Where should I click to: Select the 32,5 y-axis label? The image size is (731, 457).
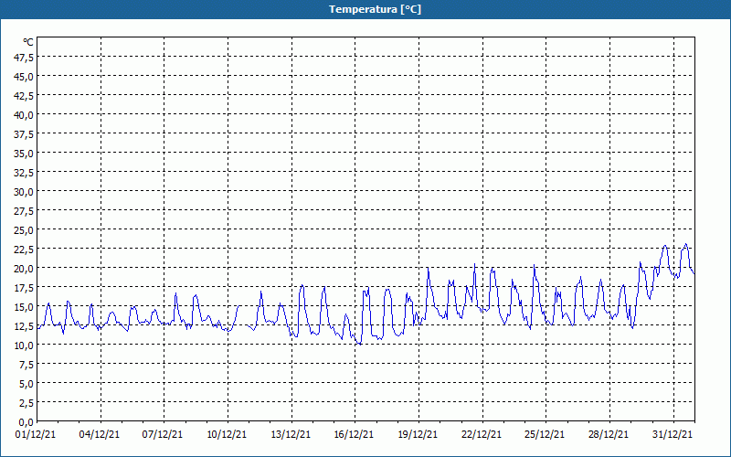25,172
